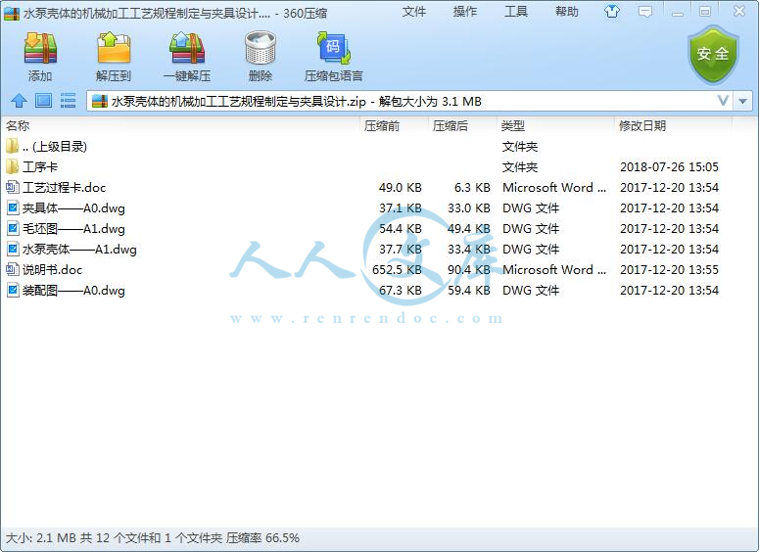Select the 工序卡 folder name
The image size is (759, 552).
[40, 167]
